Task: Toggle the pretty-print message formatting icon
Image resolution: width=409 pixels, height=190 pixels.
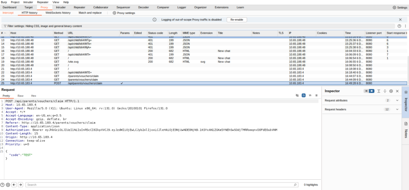Action: pos(304,96)
